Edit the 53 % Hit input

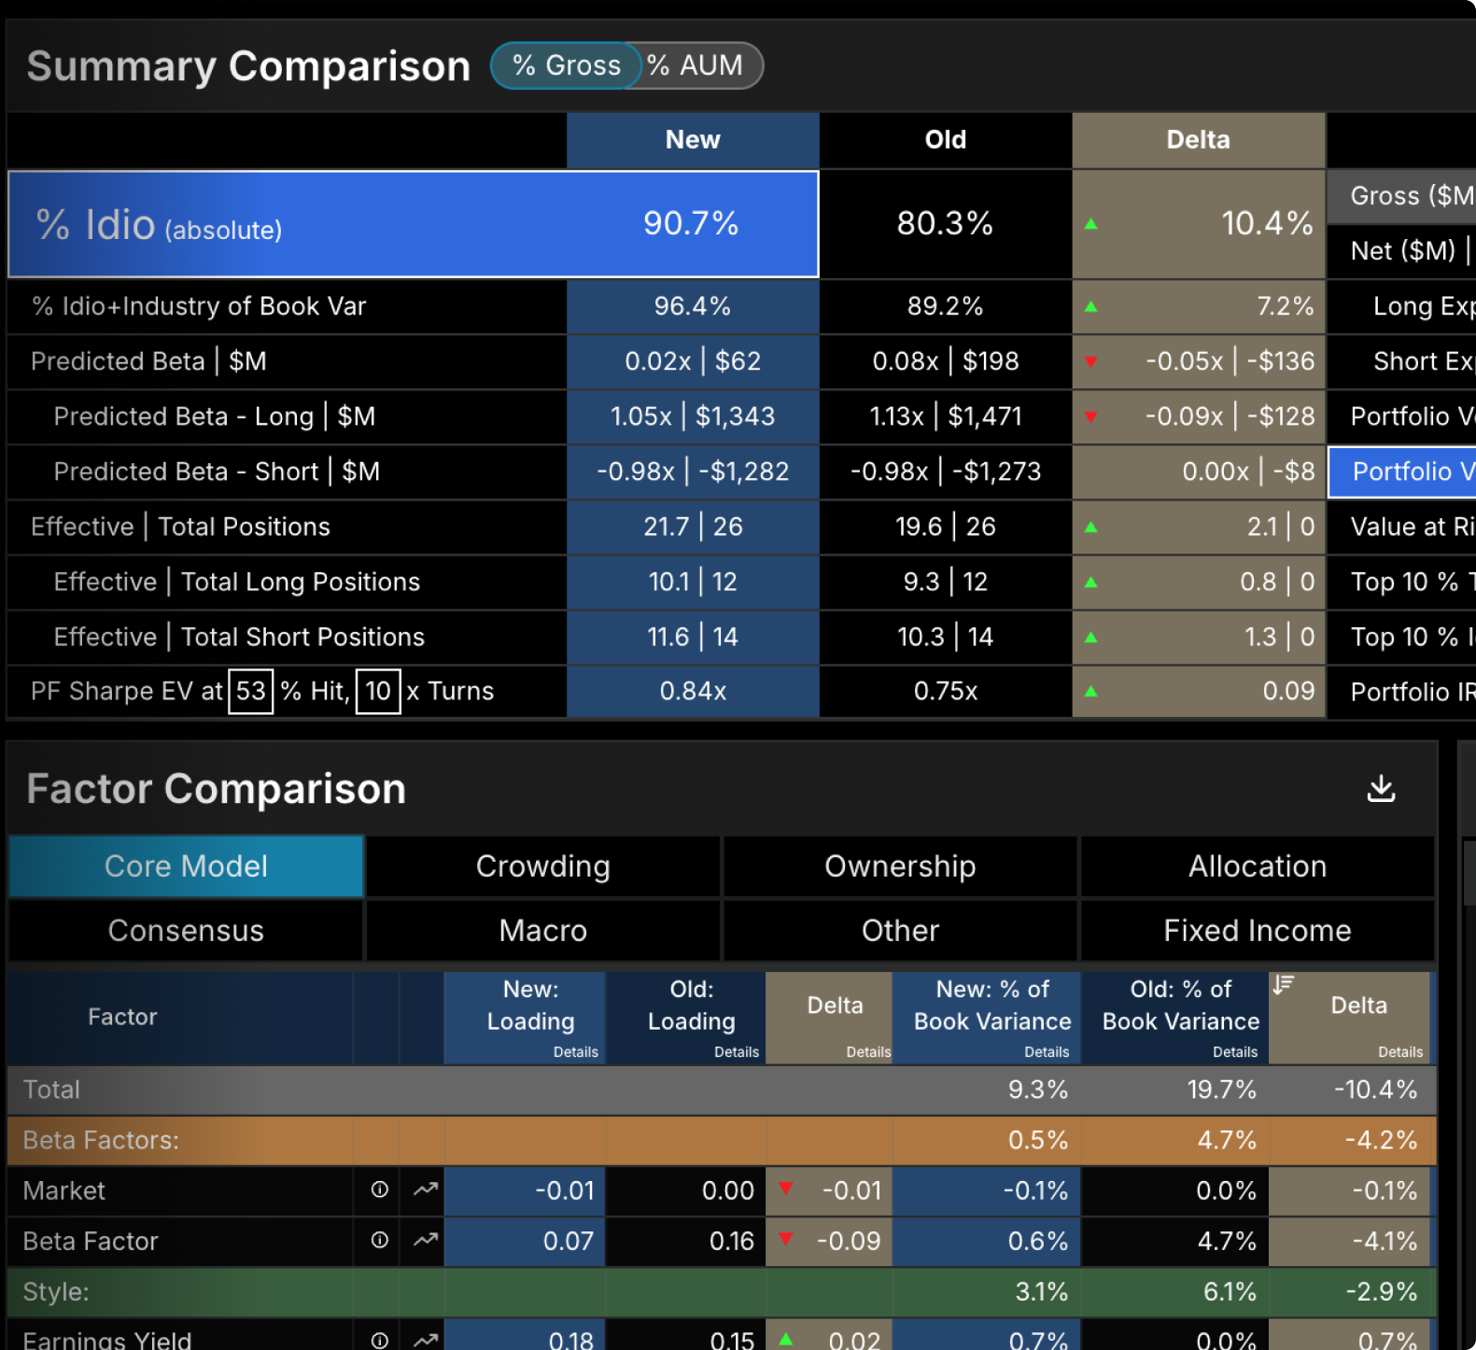click(x=251, y=691)
